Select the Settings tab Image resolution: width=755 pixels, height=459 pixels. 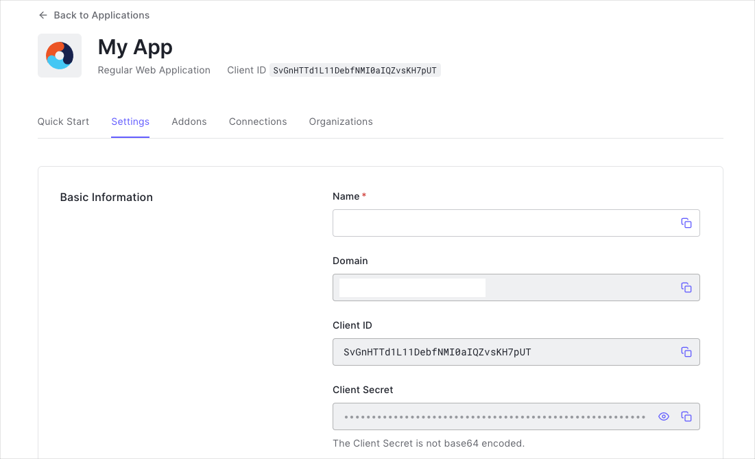130,121
